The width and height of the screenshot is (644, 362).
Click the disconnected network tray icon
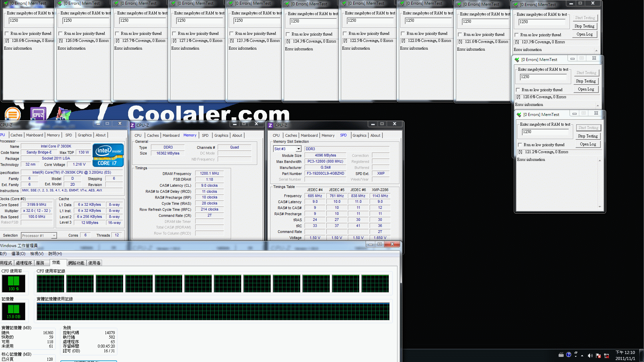[x=606, y=356]
